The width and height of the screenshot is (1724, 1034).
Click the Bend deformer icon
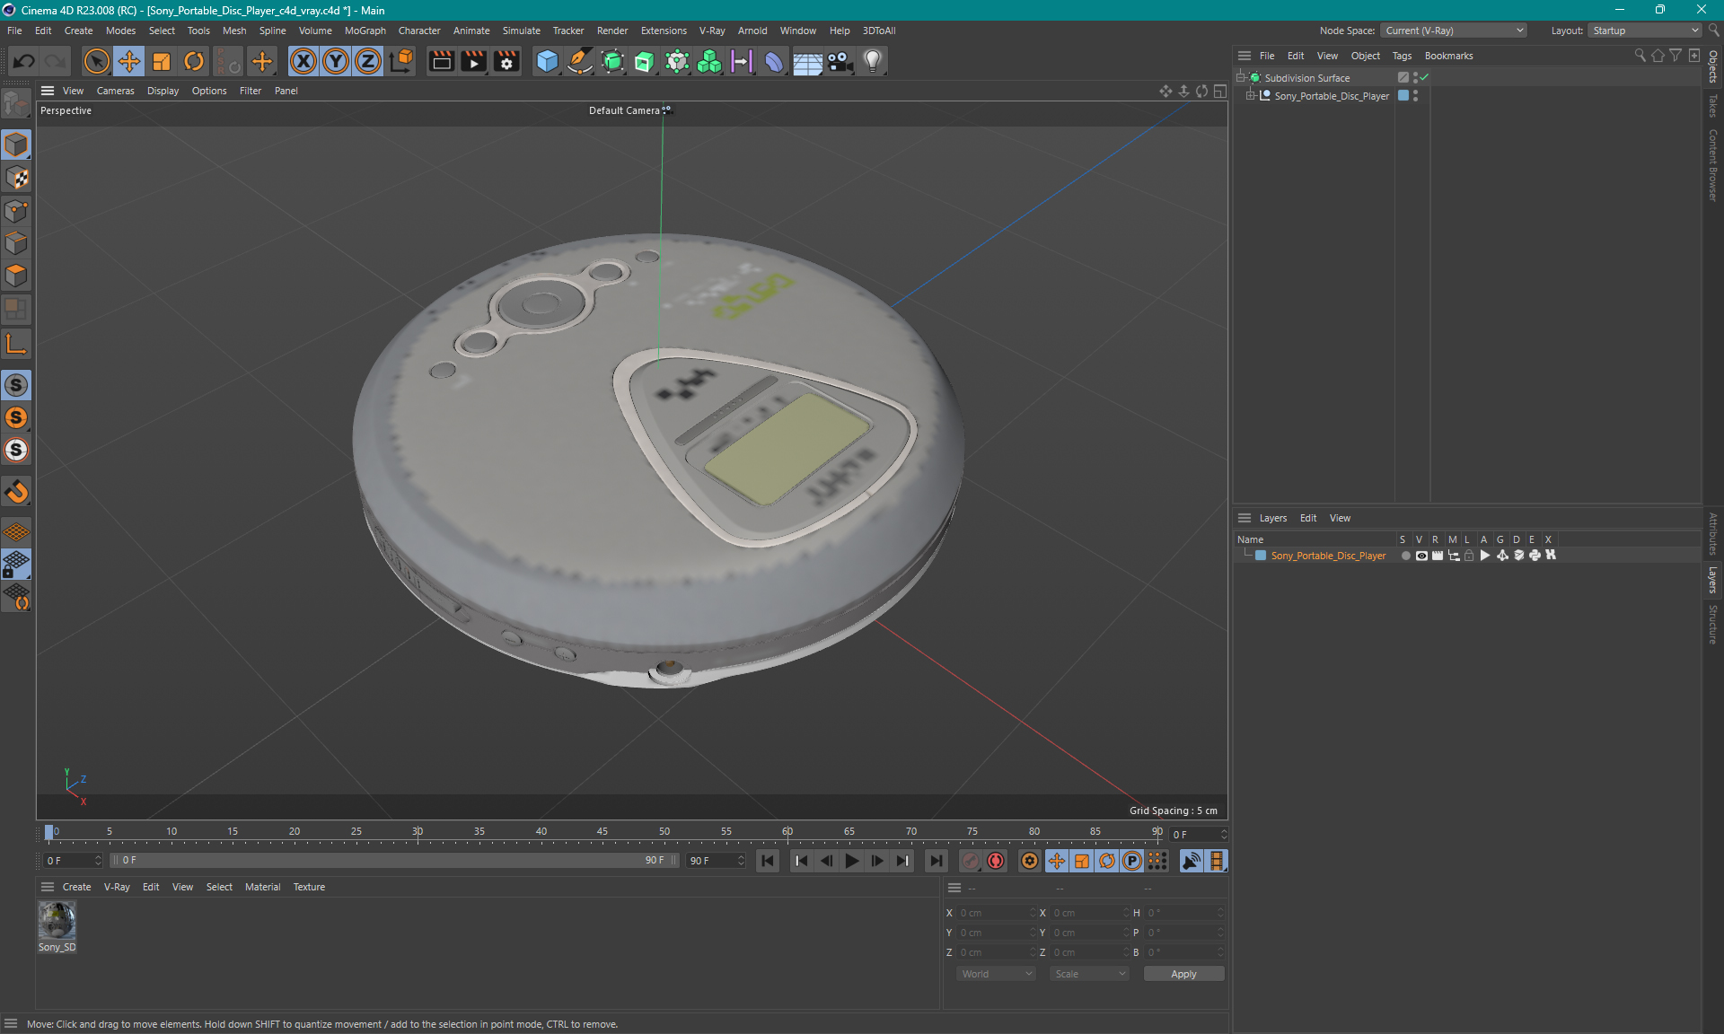click(x=774, y=61)
